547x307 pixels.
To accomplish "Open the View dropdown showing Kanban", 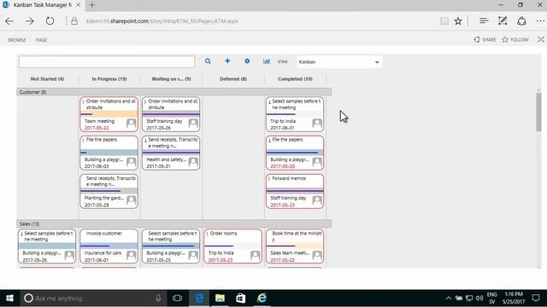I will [x=339, y=62].
